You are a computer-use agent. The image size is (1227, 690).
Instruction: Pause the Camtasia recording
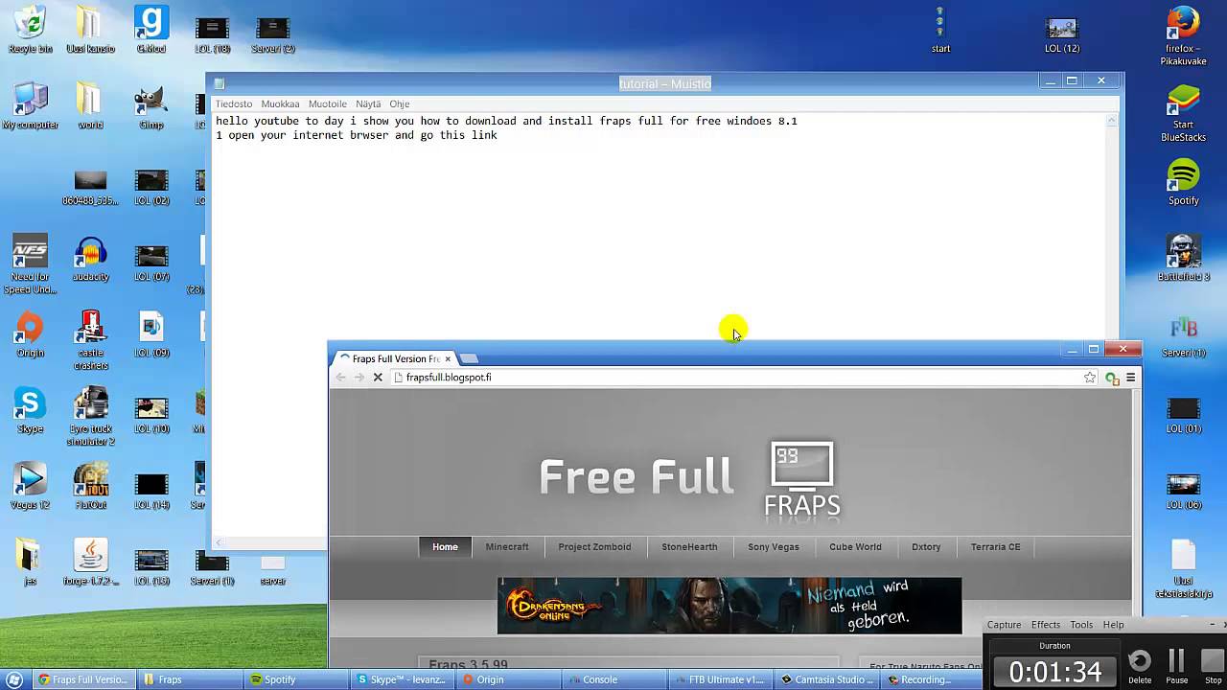1177,666
